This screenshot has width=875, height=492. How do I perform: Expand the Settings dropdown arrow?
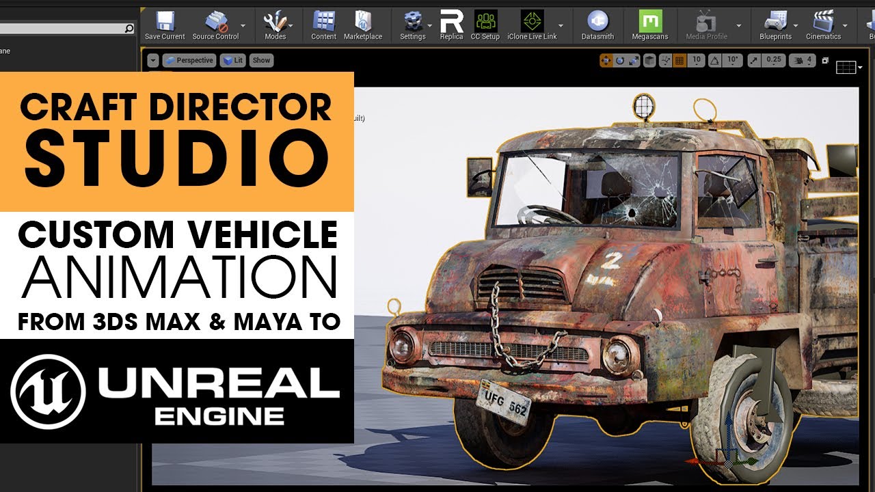(x=429, y=25)
